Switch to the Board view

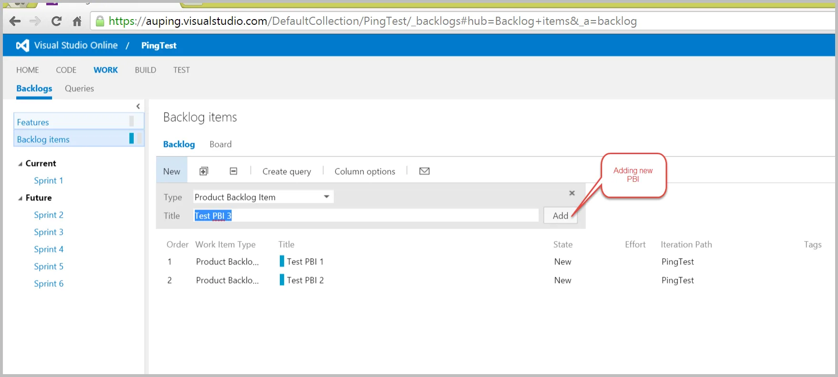[x=221, y=144]
